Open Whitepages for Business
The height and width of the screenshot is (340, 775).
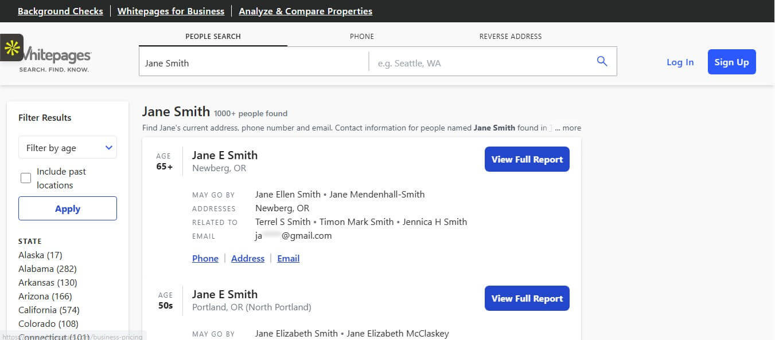[170, 11]
